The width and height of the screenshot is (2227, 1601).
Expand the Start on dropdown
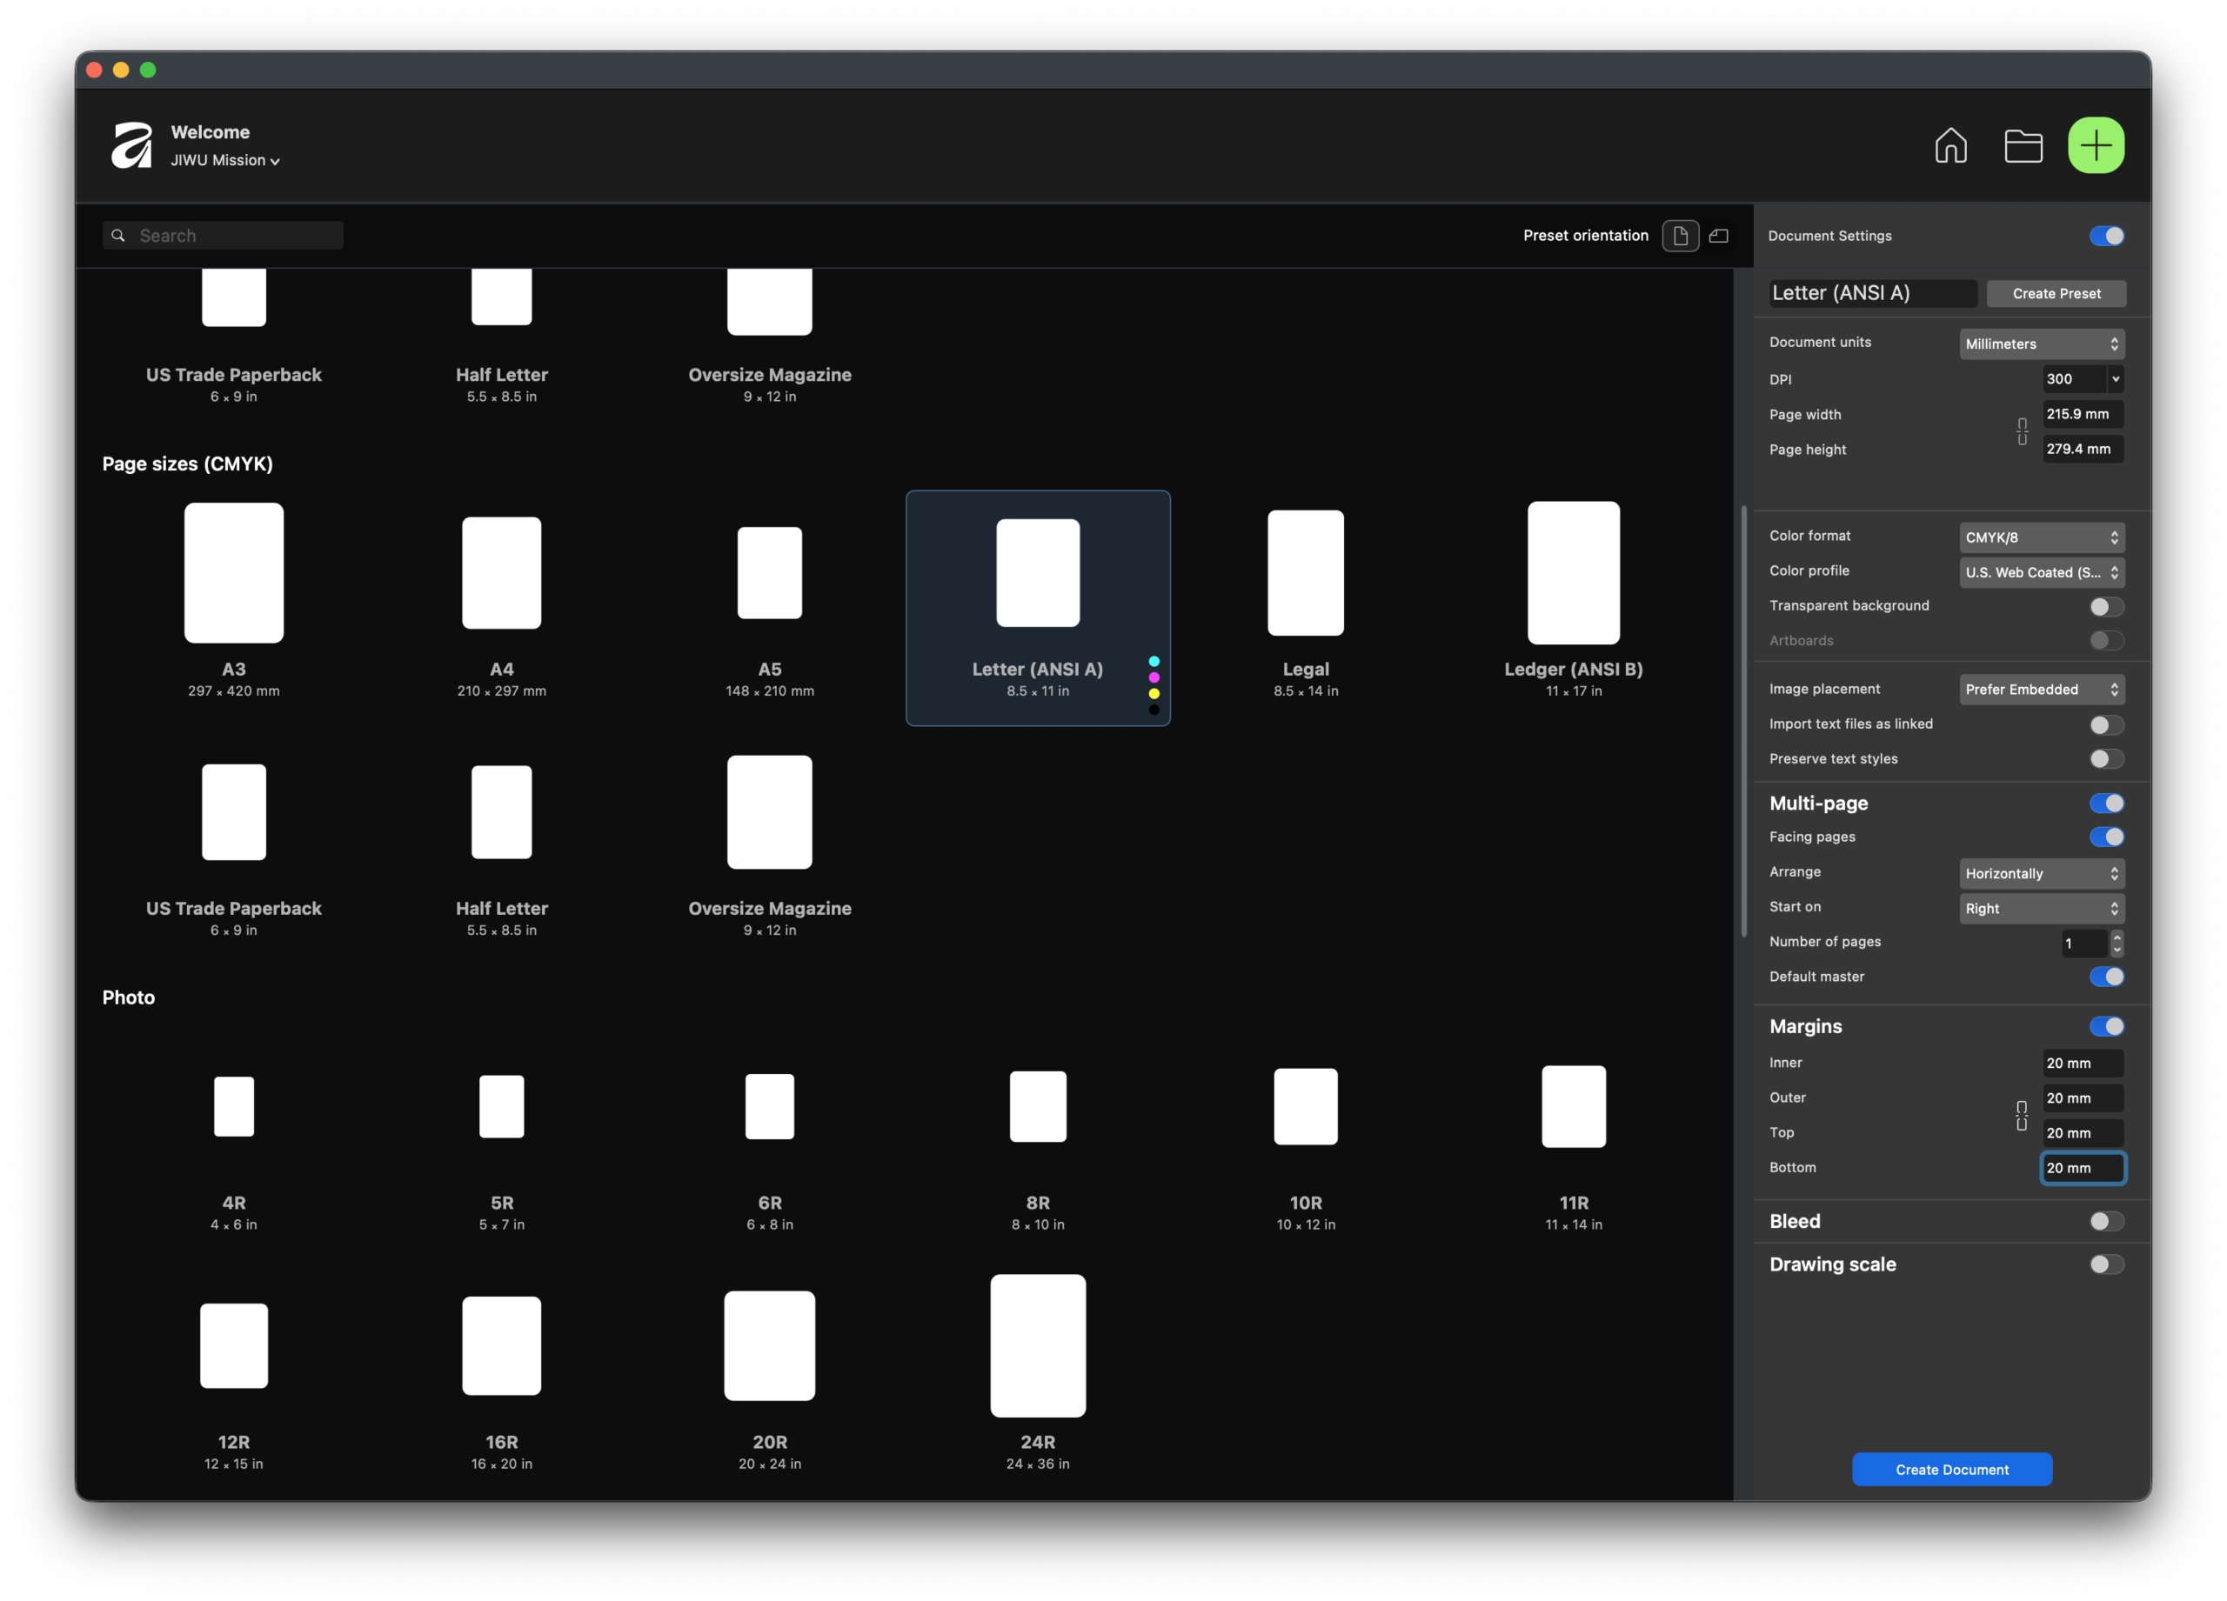pos(2041,908)
